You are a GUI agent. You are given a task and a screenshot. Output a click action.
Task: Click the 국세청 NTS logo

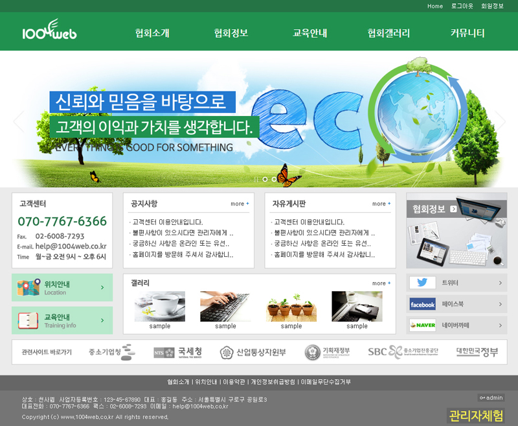pos(178,352)
